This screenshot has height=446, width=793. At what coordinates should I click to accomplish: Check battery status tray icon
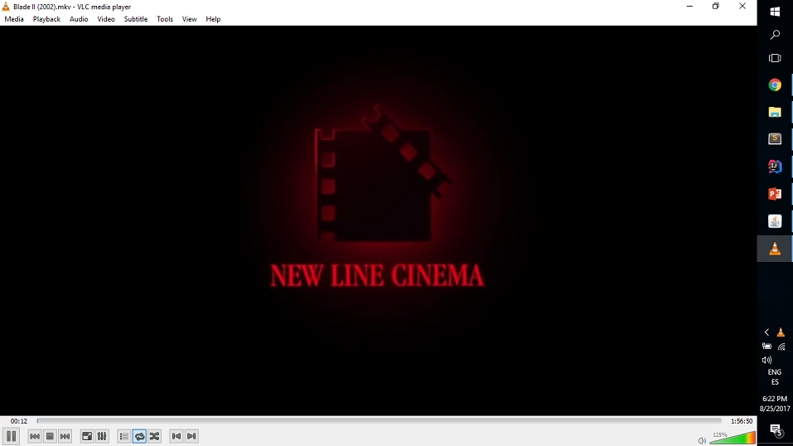766,347
